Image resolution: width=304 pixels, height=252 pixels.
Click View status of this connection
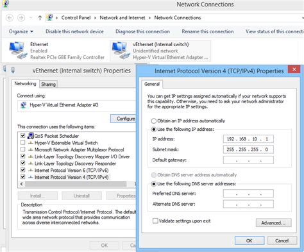274,31
